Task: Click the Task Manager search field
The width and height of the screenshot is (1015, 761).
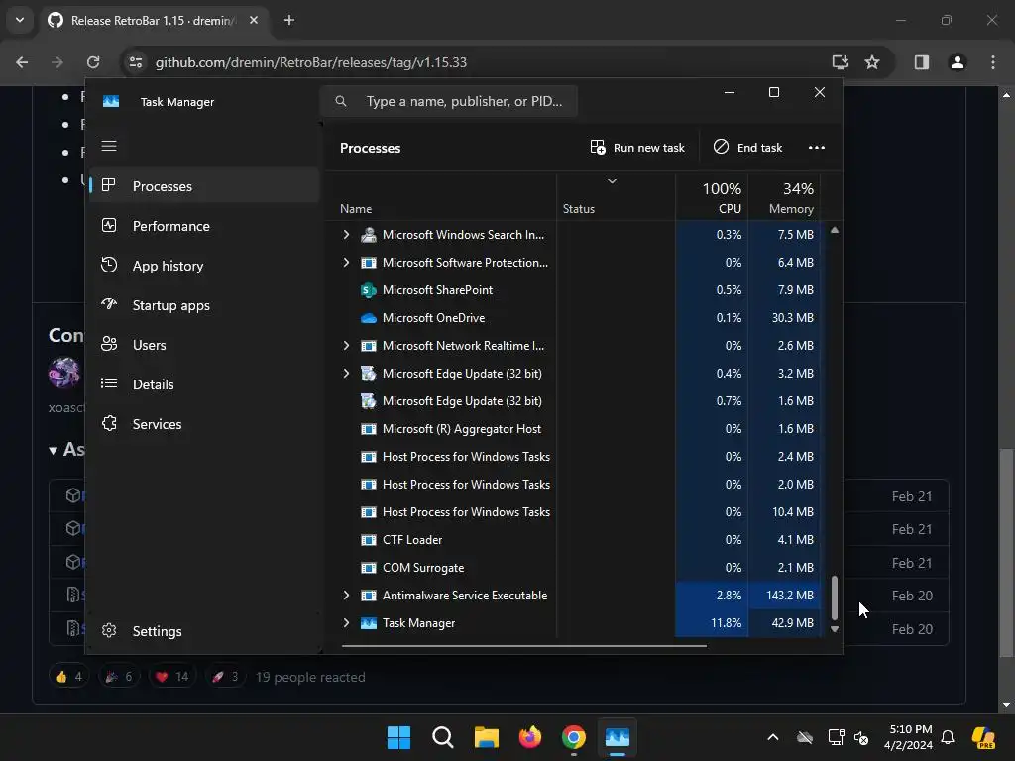Action: pos(449,102)
